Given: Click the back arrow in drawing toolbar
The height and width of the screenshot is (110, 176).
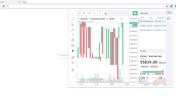Looking at the screenshot, I should 73,51.
